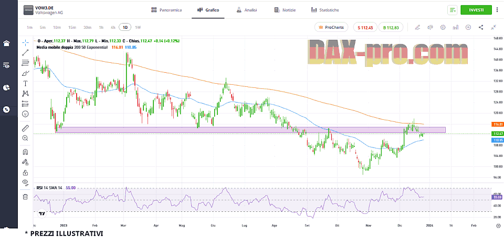
Task: Select the crosshair cursor tool
Action: [25, 42]
